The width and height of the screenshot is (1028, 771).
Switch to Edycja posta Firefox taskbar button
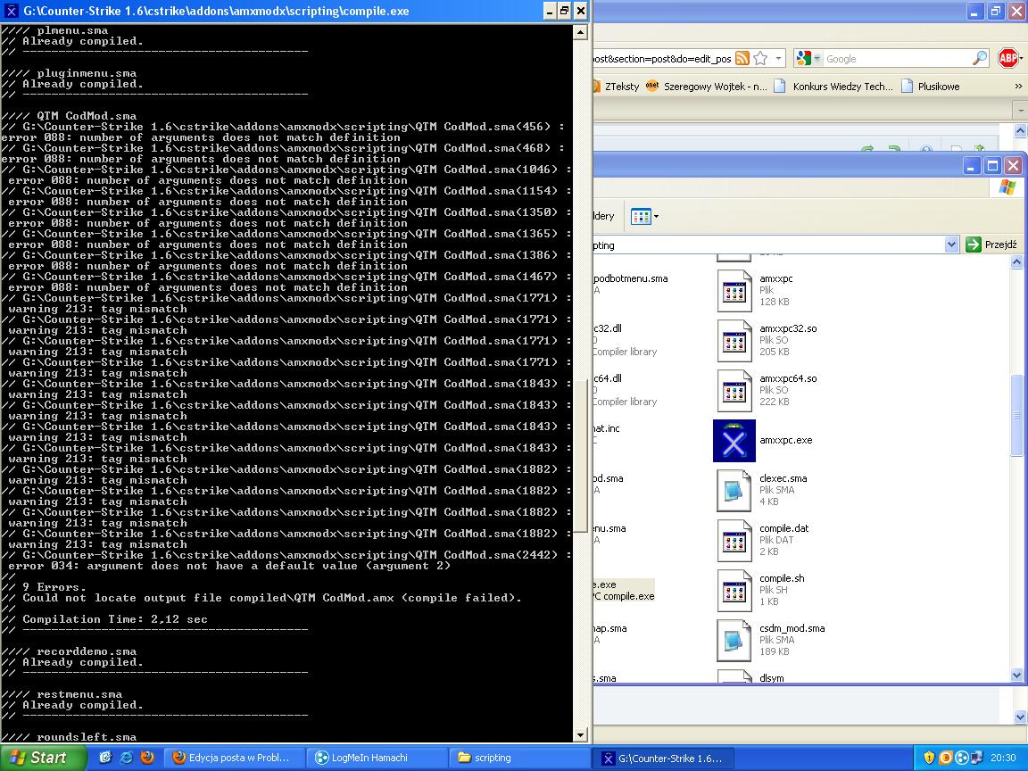coord(234,758)
